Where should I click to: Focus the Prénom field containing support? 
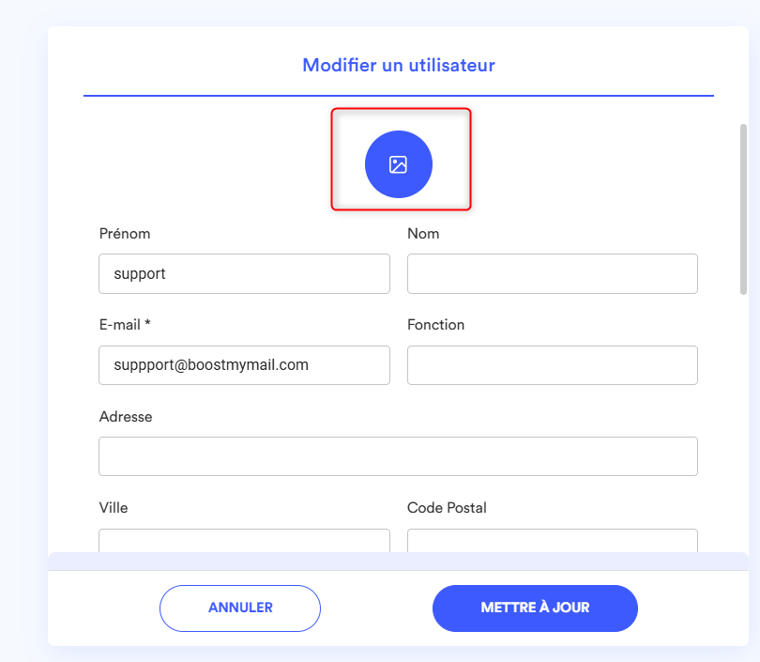244,273
